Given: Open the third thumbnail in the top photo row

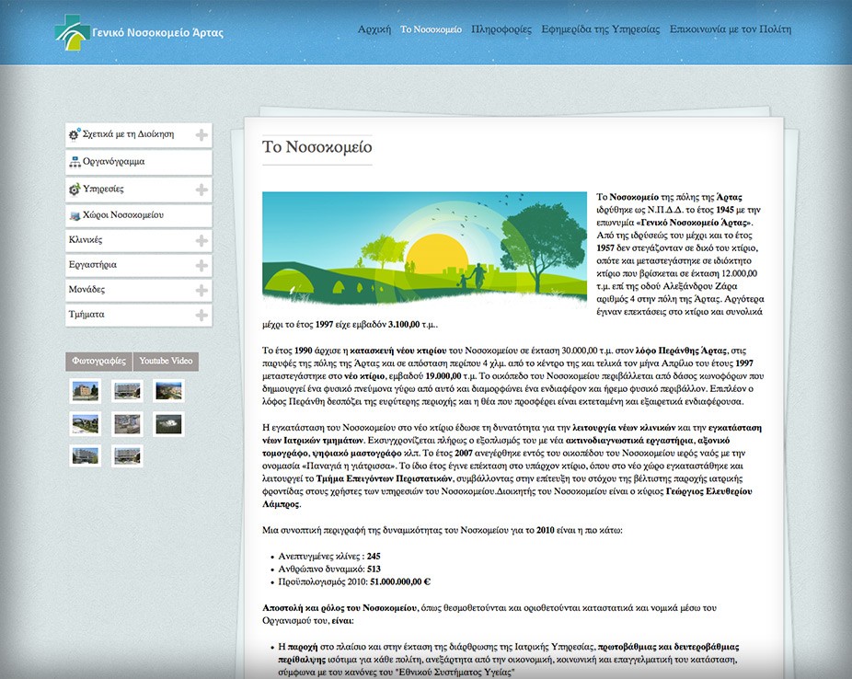Looking at the screenshot, I should click(168, 391).
